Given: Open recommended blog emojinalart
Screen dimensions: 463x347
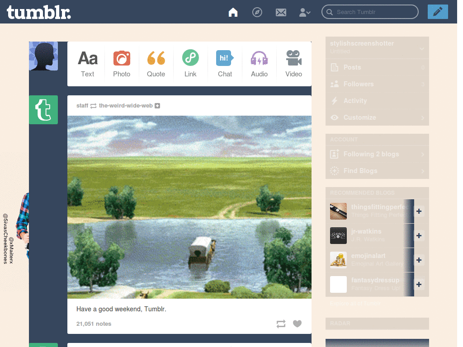Looking at the screenshot, I should click(368, 256).
